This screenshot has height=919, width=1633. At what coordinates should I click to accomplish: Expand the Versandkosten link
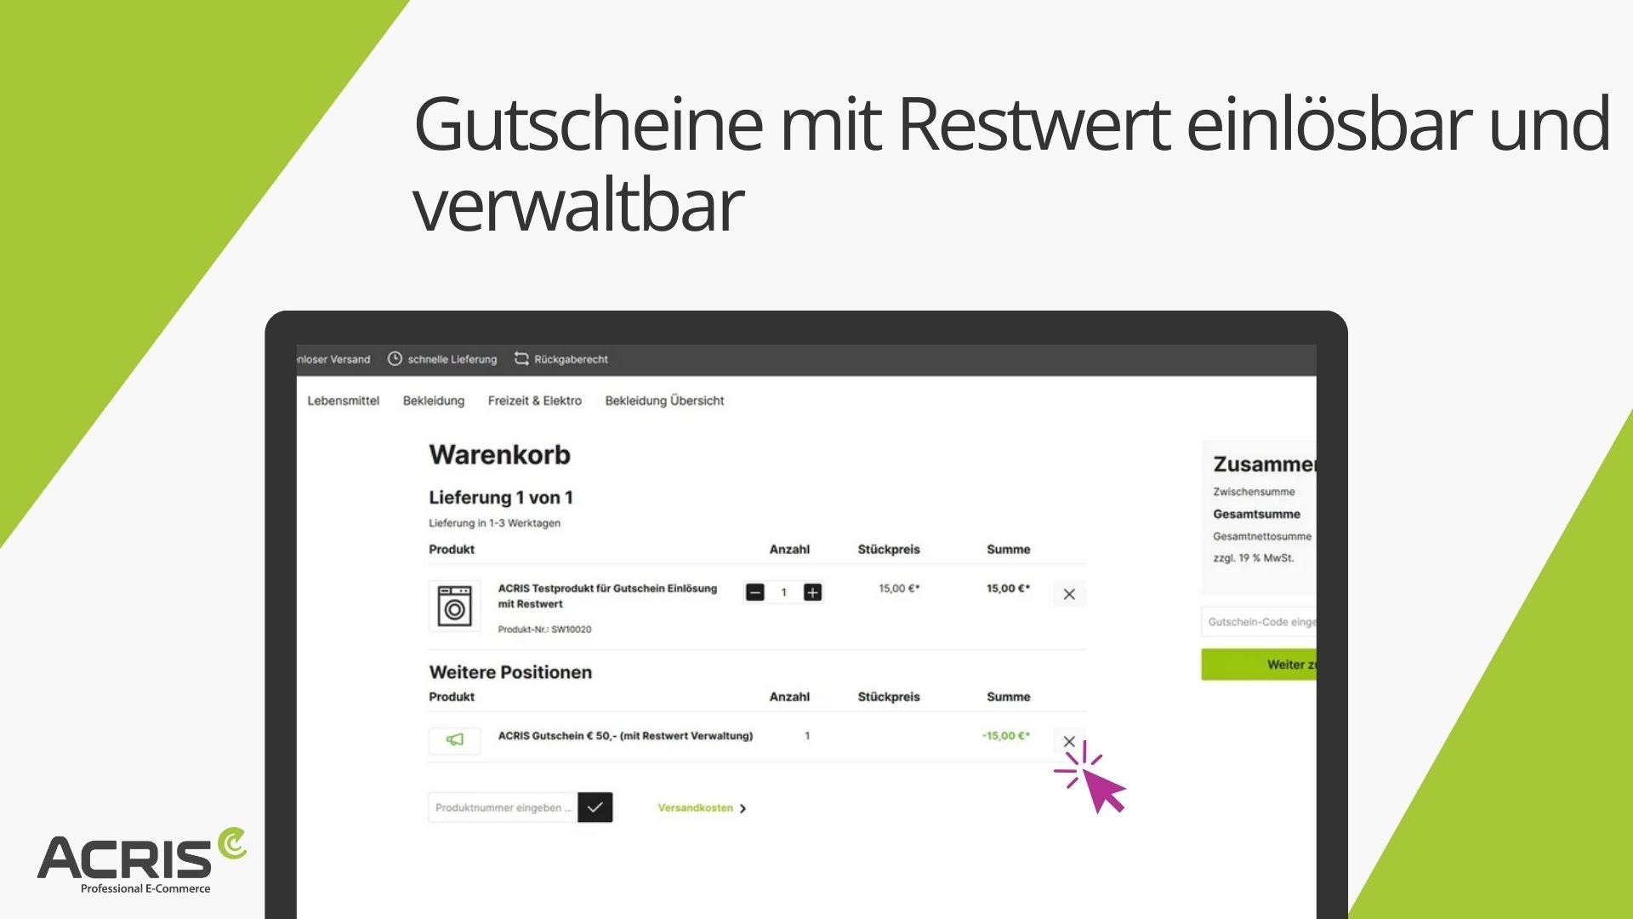click(702, 808)
